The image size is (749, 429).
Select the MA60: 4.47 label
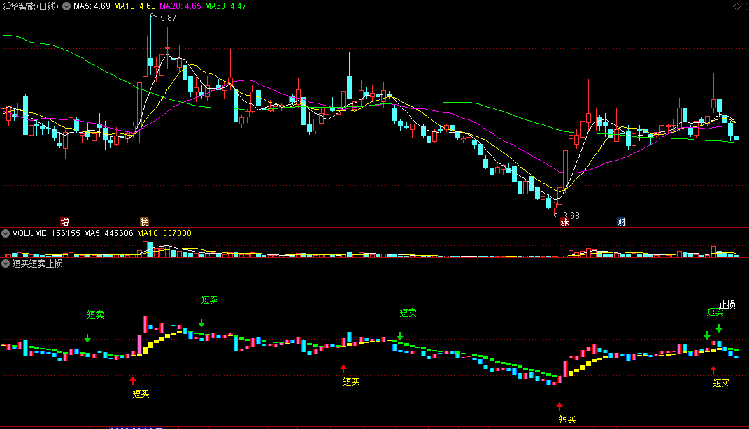click(x=225, y=6)
